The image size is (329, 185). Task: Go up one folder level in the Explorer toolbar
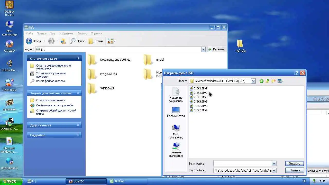63,41
